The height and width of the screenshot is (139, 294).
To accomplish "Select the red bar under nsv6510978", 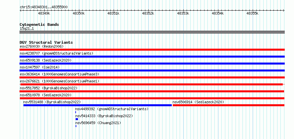I will (152, 98).
